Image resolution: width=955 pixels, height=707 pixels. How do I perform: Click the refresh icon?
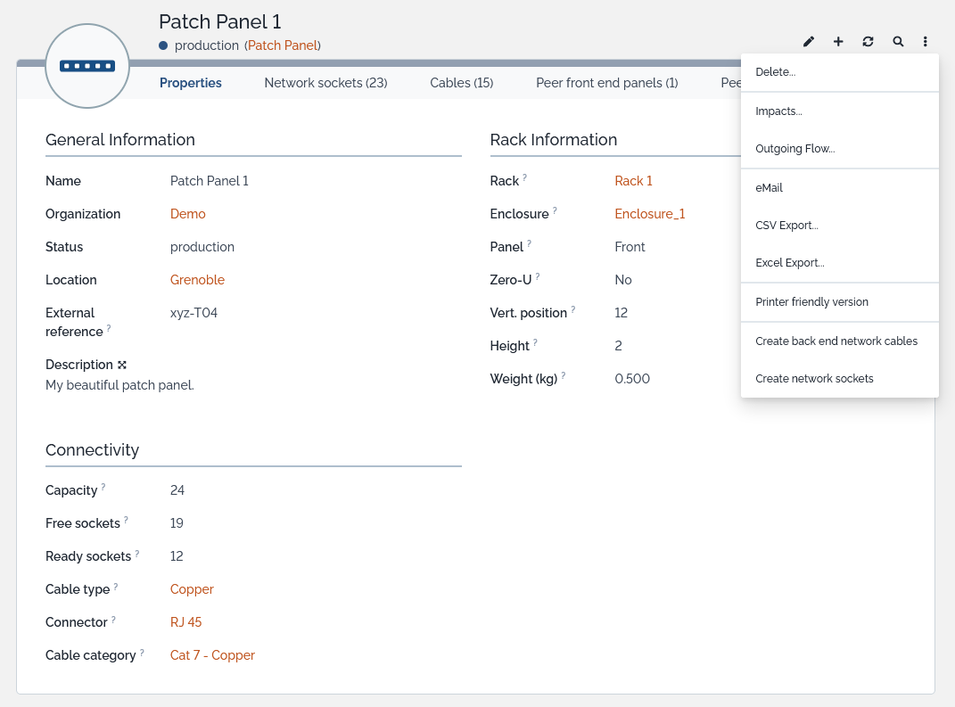pyautogui.click(x=868, y=42)
